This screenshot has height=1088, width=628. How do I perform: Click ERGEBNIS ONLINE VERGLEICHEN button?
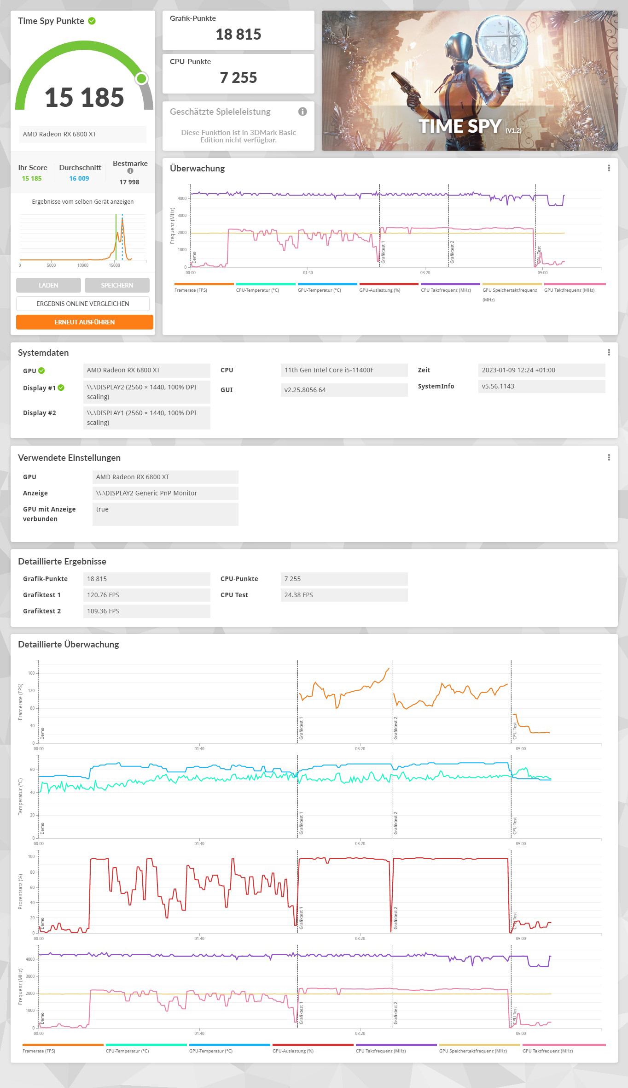pos(83,304)
